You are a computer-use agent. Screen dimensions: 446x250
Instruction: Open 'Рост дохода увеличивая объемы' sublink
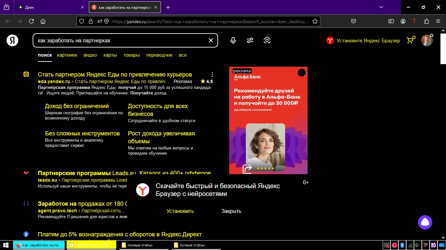click(x=161, y=137)
